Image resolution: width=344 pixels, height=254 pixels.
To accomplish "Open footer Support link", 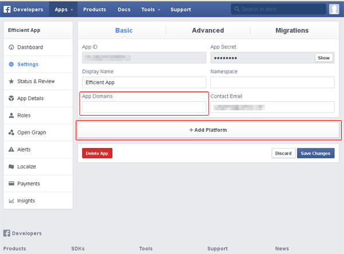I will coord(217,248).
